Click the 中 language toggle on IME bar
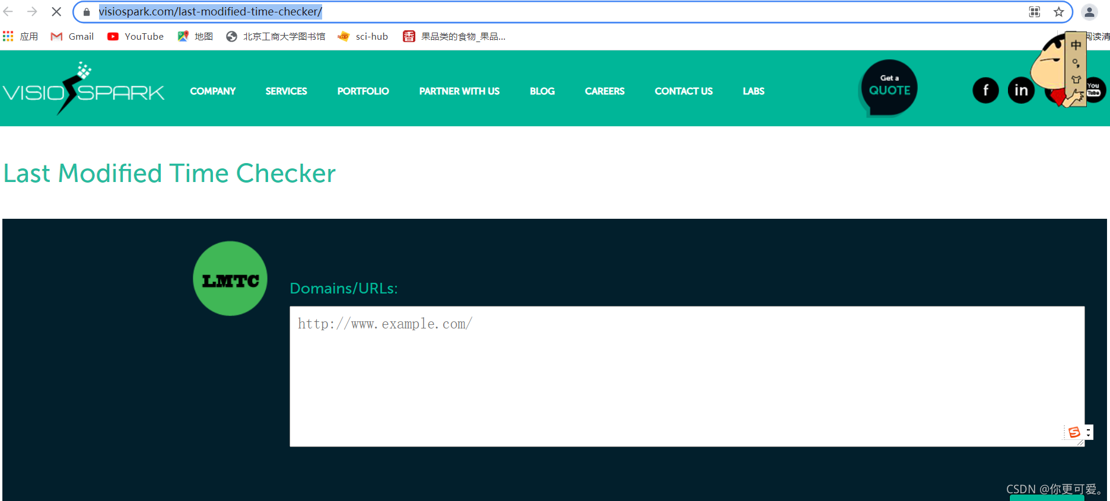The width and height of the screenshot is (1110, 501). [x=1076, y=45]
